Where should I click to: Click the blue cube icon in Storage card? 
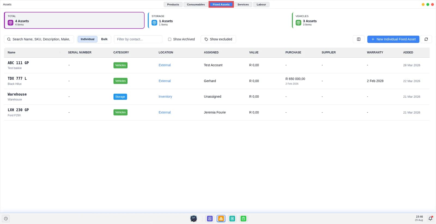tap(154, 23)
